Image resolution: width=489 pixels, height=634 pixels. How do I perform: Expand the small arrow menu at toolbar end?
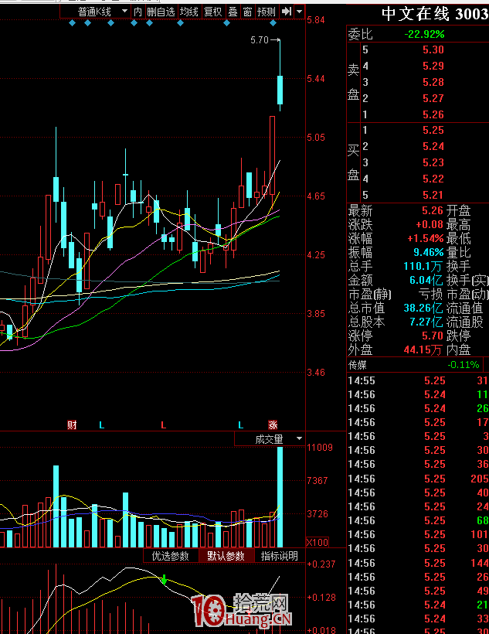click(300, 12)
